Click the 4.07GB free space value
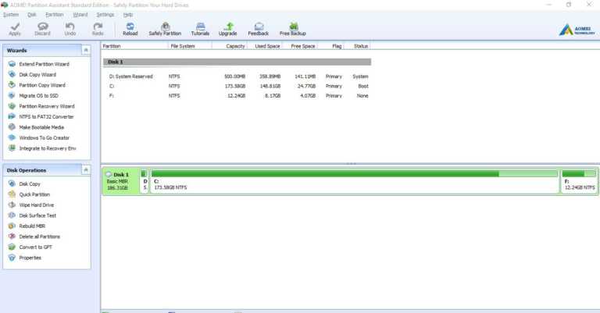Image resolution: width=600 pixels, height=313 pixels. (x=308, y=96)
